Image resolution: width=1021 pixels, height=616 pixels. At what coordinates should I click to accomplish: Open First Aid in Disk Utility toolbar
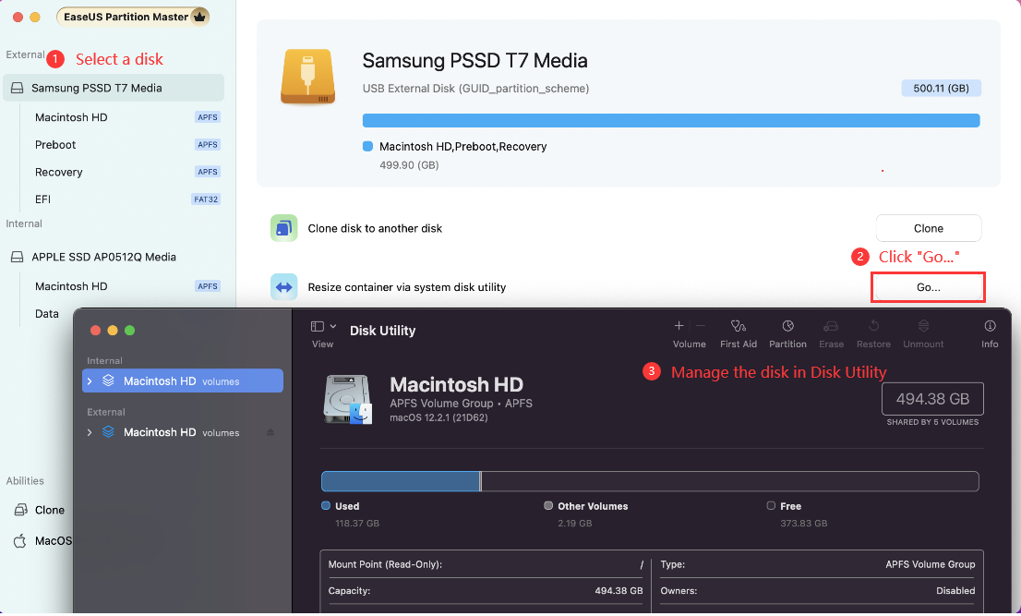pyautogui.click(x=738, y=327)
